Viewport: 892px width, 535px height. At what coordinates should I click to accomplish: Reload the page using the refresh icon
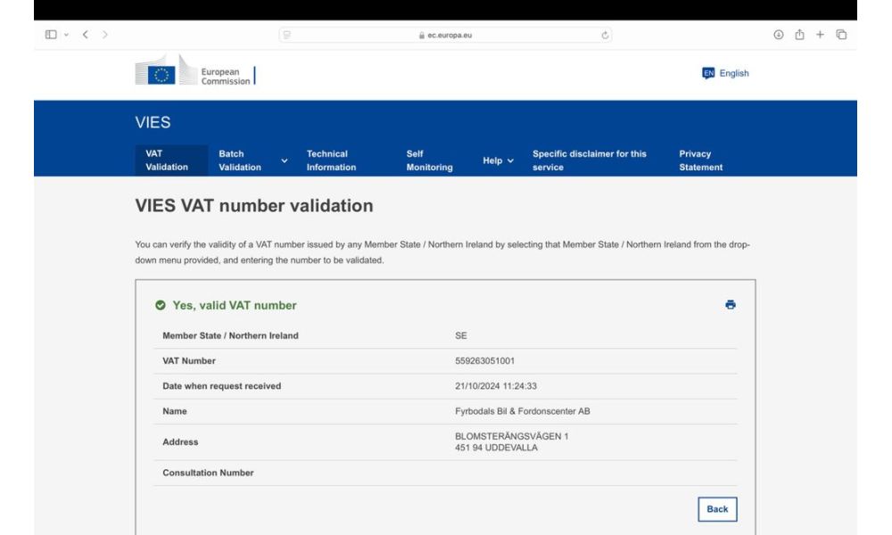[x=605, y=35]
